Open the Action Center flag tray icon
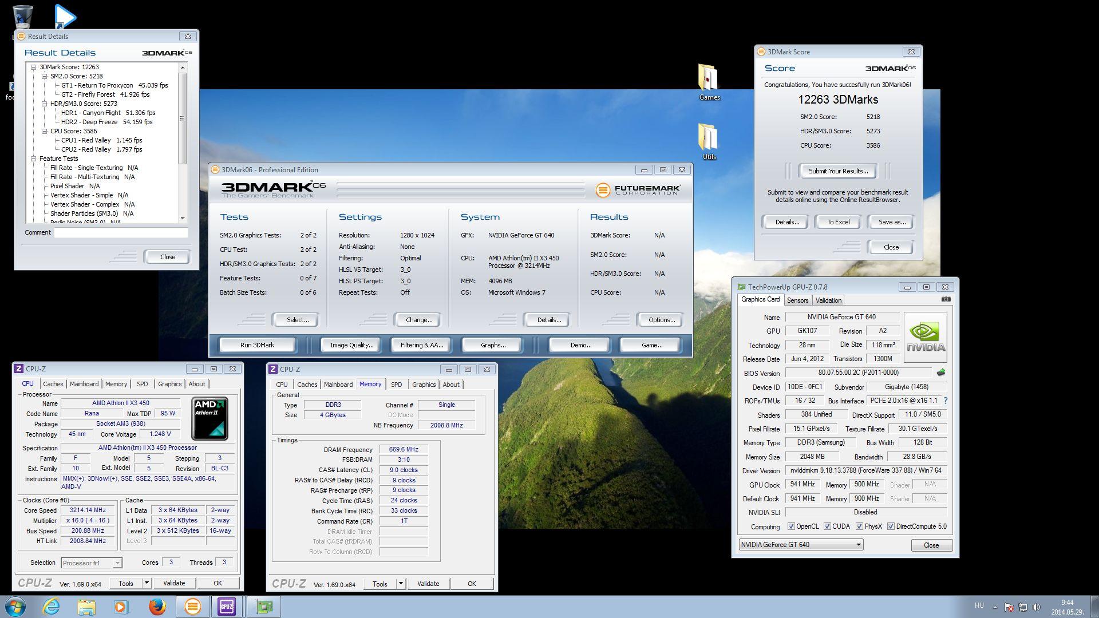 pyautogui.click(x=1009, y=607)
